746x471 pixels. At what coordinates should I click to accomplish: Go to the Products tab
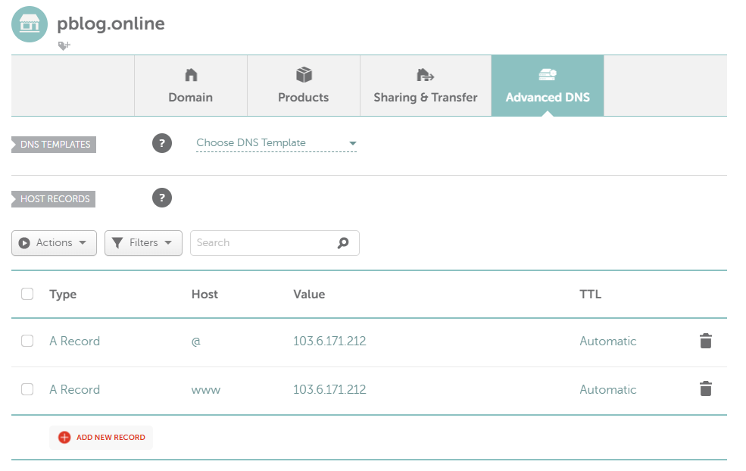point(303,86)
